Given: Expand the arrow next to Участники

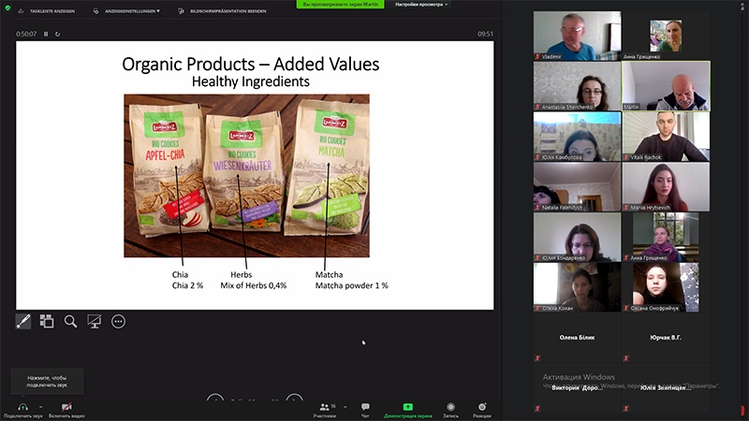Looking at the screenshot, I should 345,407.
